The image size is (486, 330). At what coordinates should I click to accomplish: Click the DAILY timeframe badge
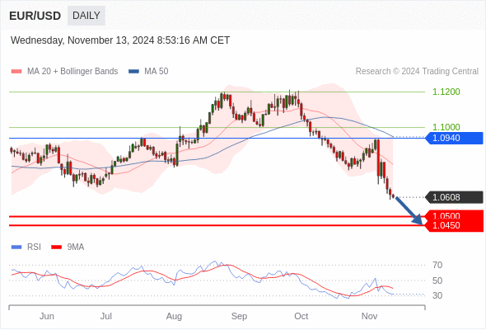(86, 16)
